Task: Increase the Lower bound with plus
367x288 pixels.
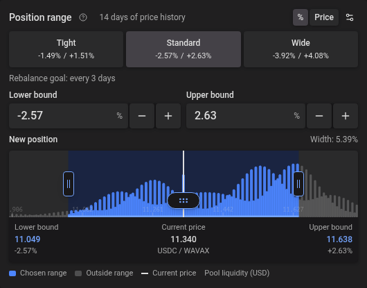Action: coord(168,116)
